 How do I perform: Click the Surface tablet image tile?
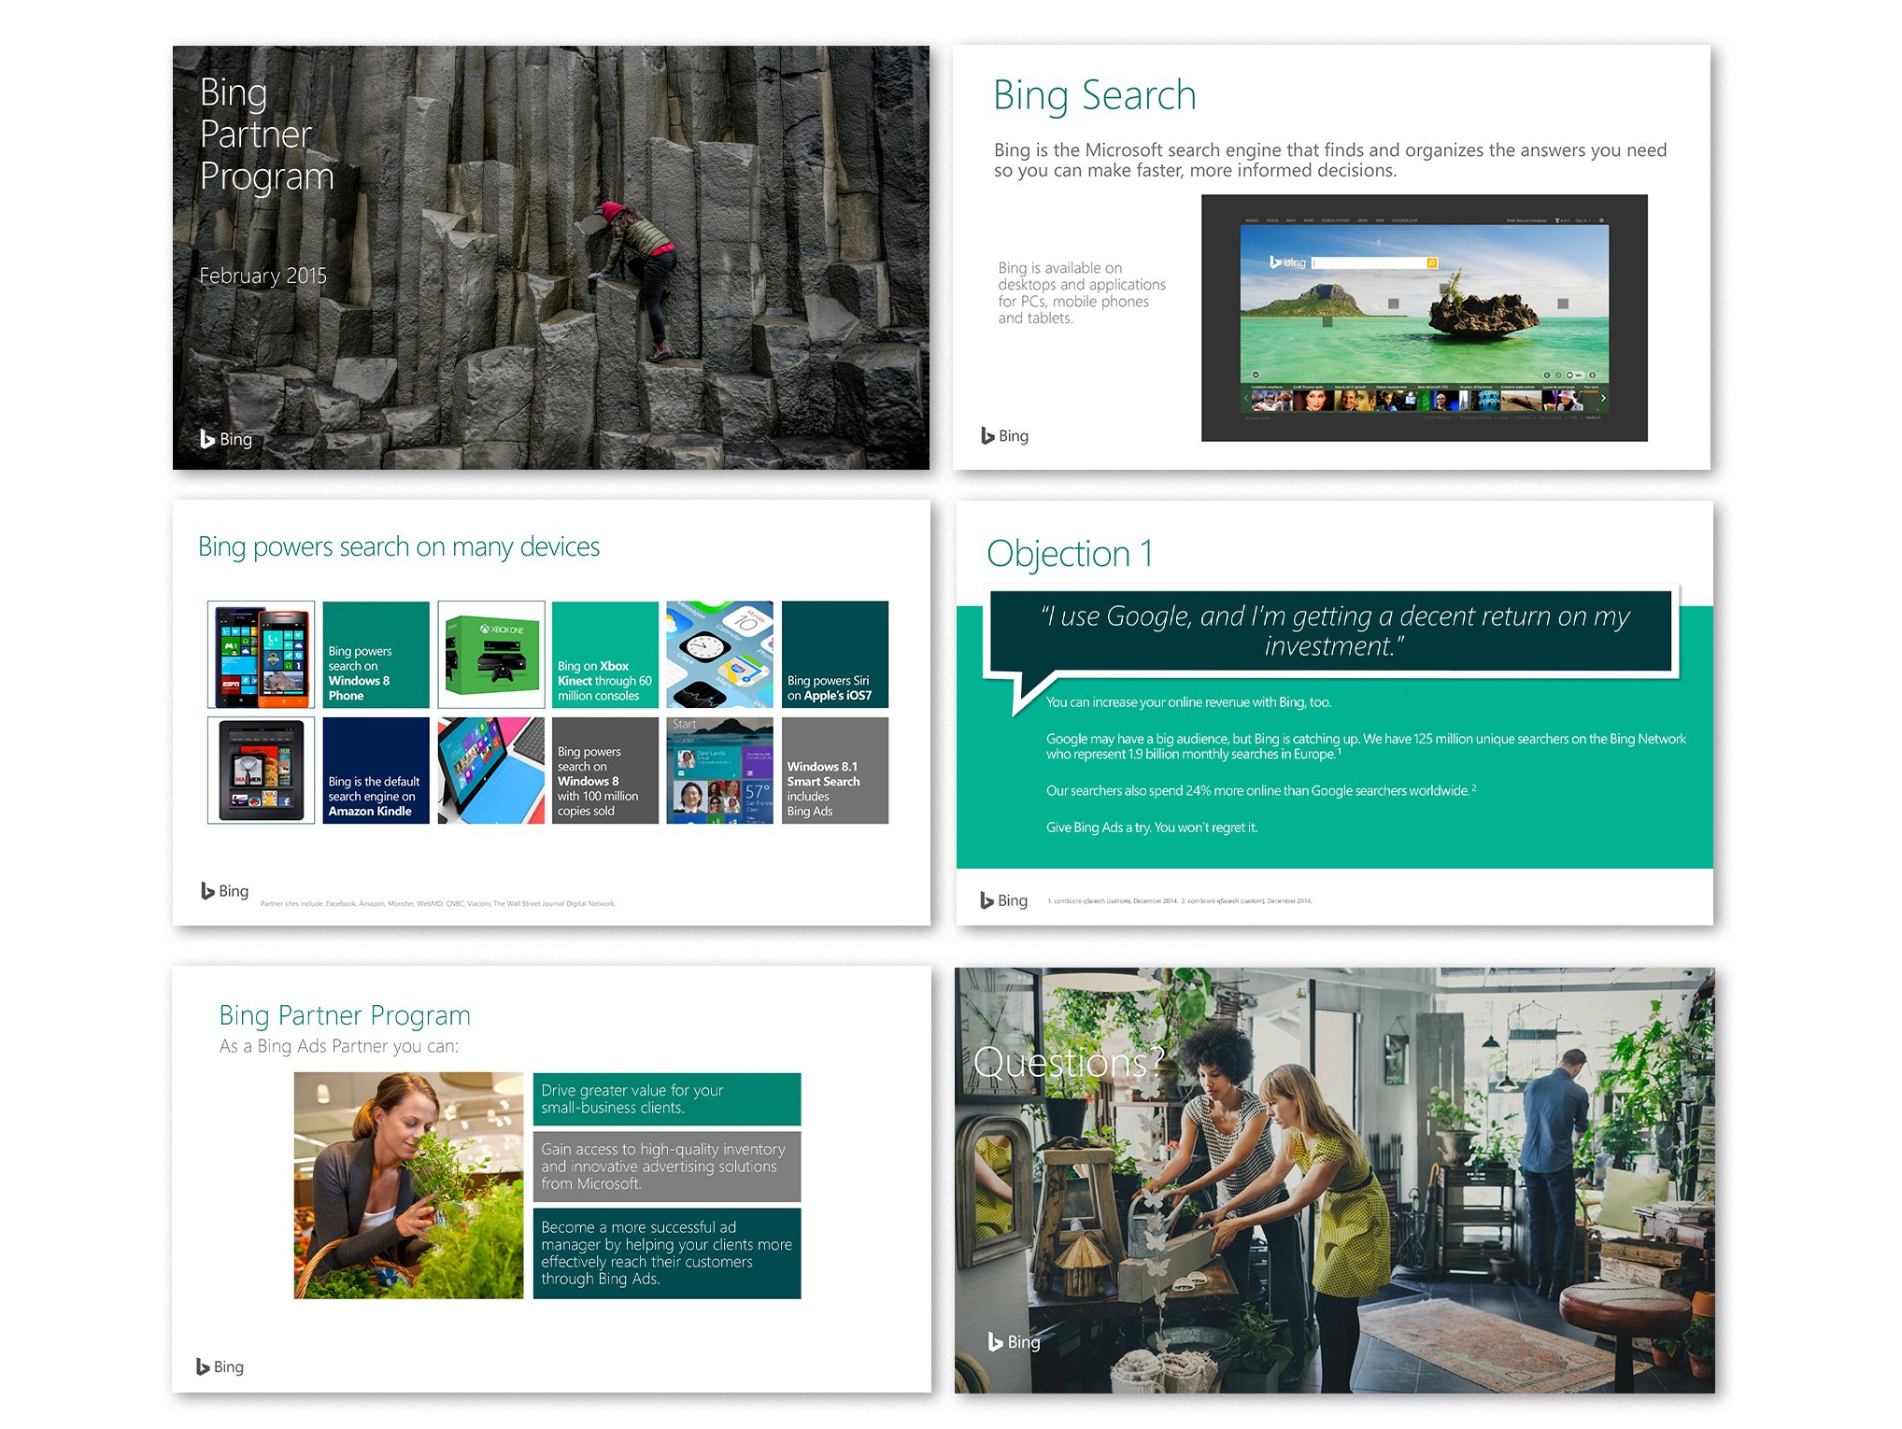[x=490, y=771]
